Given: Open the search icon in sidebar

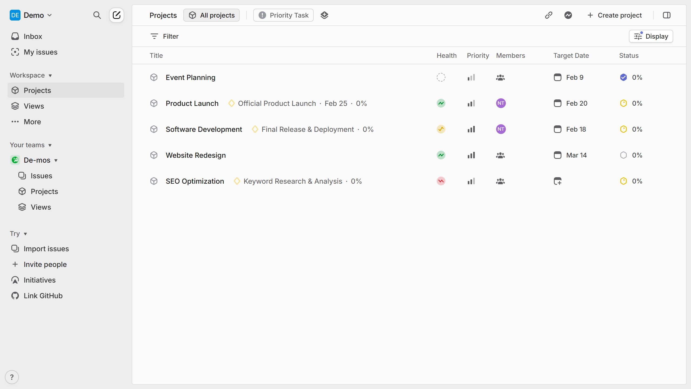Looking at the screenshot, I should tap(97, 15).
